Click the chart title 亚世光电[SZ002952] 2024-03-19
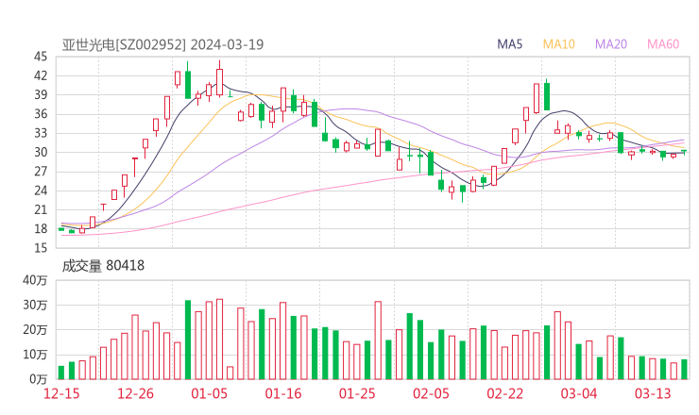Screen dimensions: 699x415 pyautogui.click(x=162, y=44)
